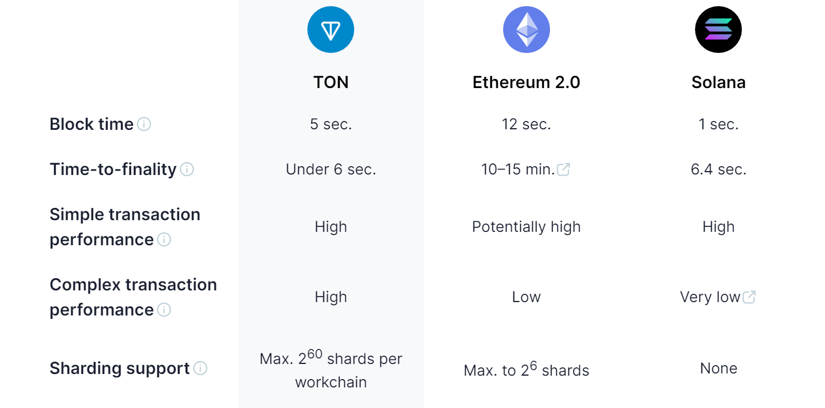
Task: Click Ethereum's Potentially high value
Action: [526, 227]
